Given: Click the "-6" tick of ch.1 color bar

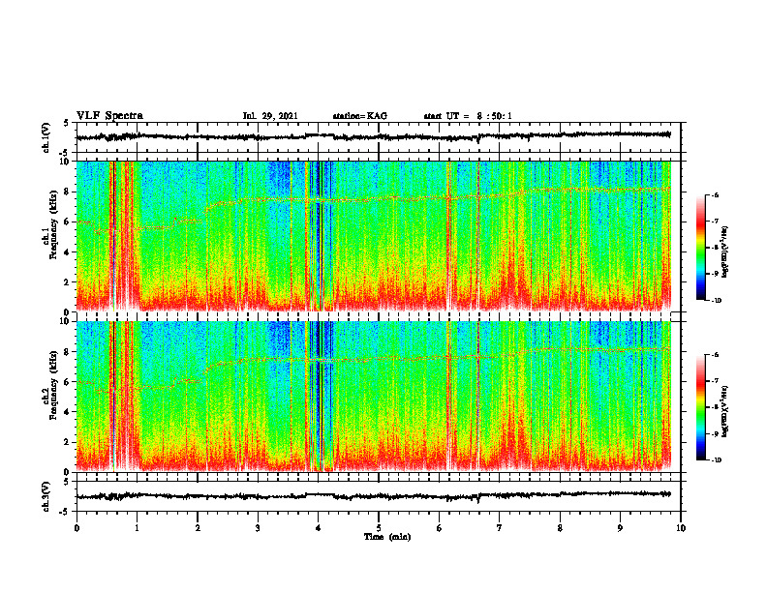Looking at the screenshot, I should click(x=715, y=194).
